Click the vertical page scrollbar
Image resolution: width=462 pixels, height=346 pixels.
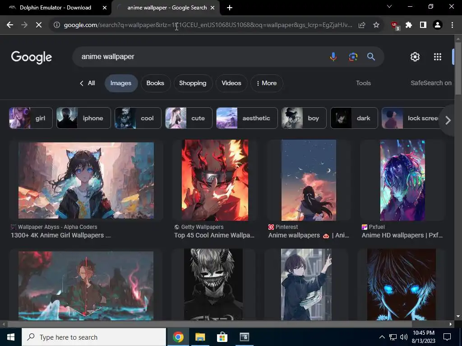pyautogui.click(x=458, y=68)
